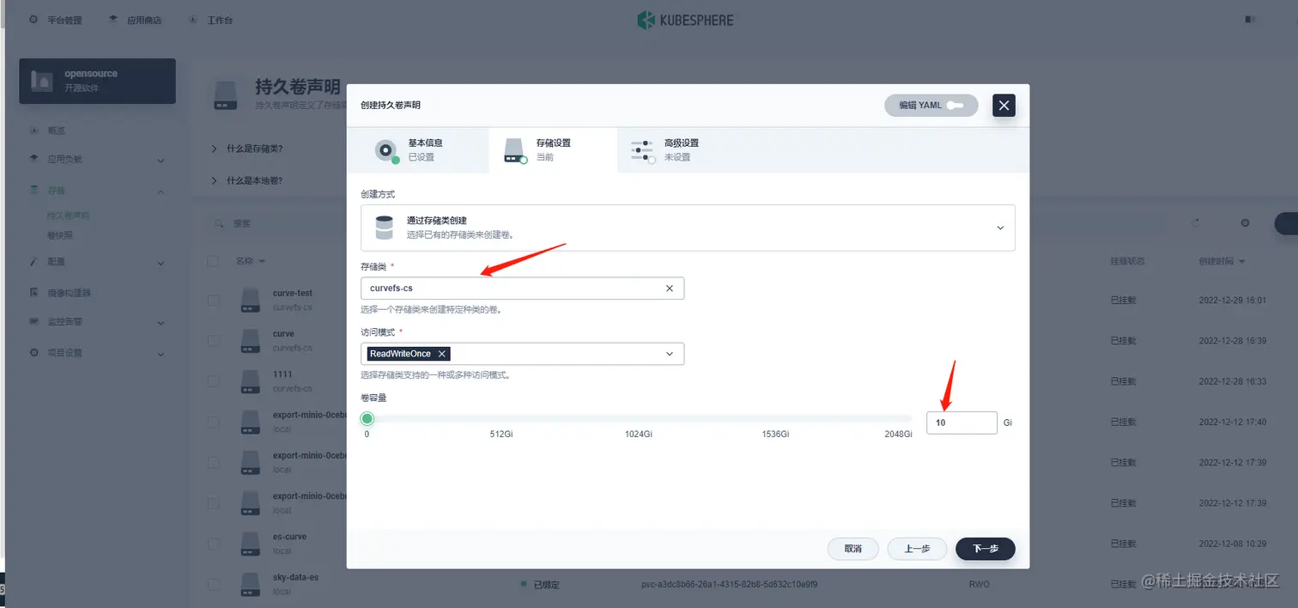Tick the select-all checkbox beside 名称
The height and width of the screenshot is (608, 1298).
pyautogui.click(x=213, y=261)
